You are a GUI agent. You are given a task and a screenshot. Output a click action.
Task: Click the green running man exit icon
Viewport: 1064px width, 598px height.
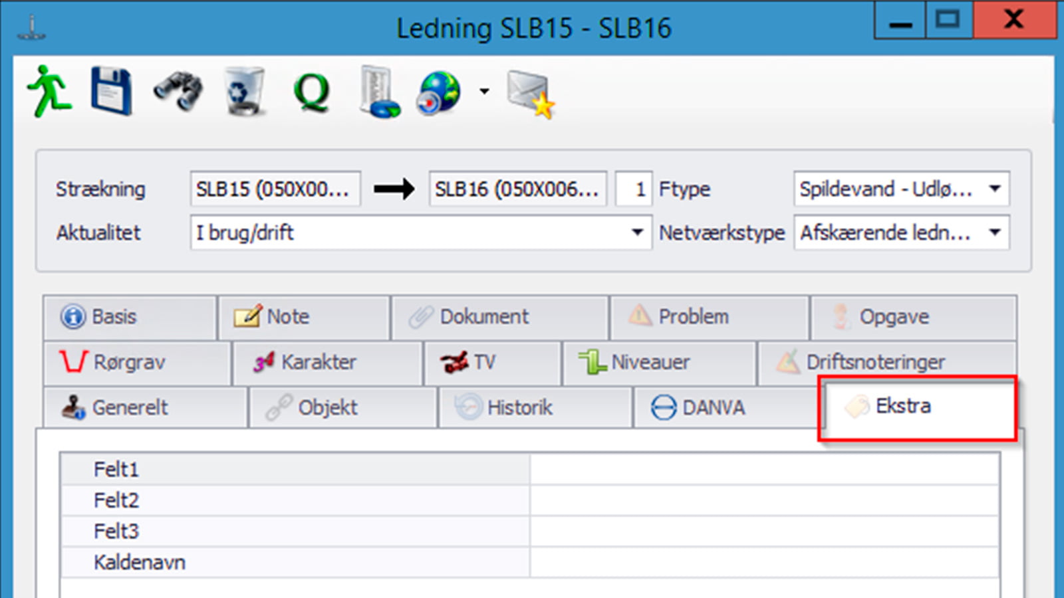pyautogui.click(x=49, y=92)
